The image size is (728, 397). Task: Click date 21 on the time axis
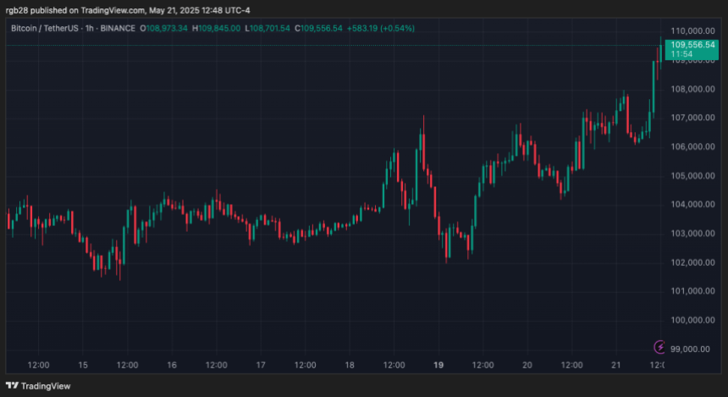coord(616,365)
